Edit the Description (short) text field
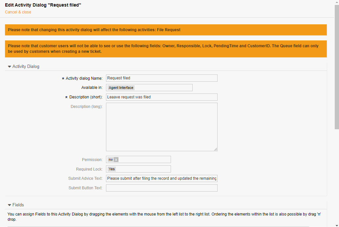This screenshot has height=227, width=339. tap(161, 97)
